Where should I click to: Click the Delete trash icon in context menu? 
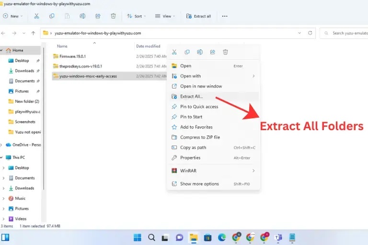tap(225, 52)
